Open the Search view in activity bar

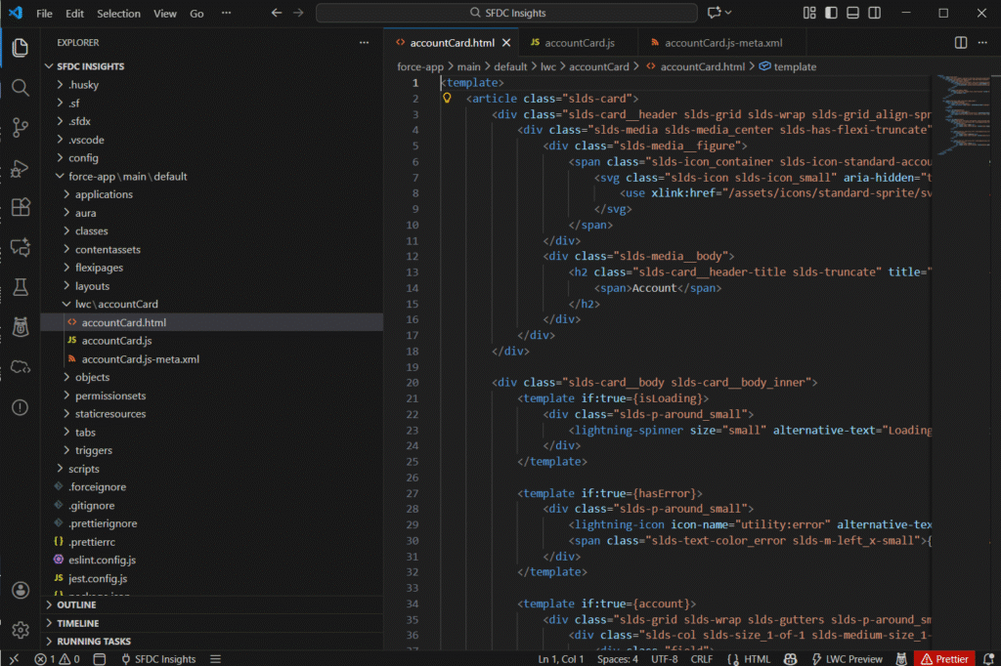(20, 88)
